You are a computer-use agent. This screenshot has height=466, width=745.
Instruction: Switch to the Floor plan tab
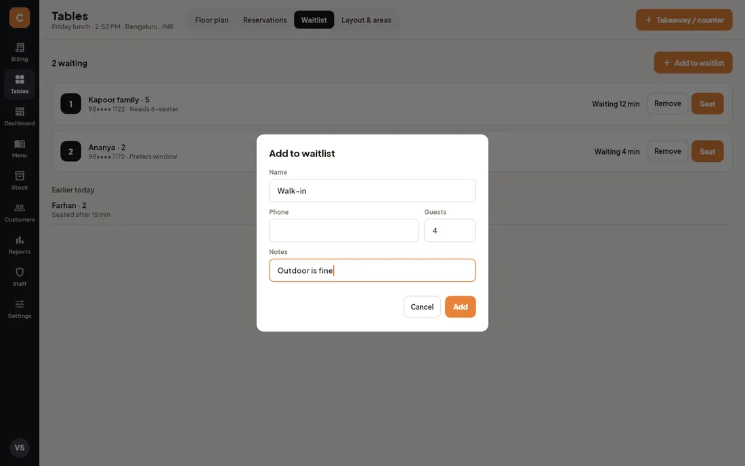(x=212, y=20)
